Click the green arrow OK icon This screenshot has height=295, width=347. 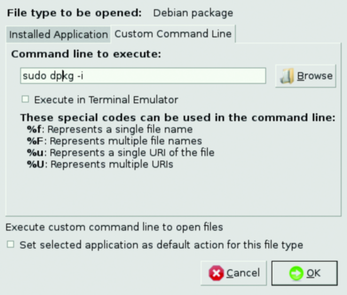click(294, 273)
